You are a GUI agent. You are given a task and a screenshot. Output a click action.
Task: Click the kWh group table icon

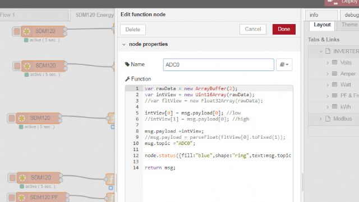coord(334,106)
